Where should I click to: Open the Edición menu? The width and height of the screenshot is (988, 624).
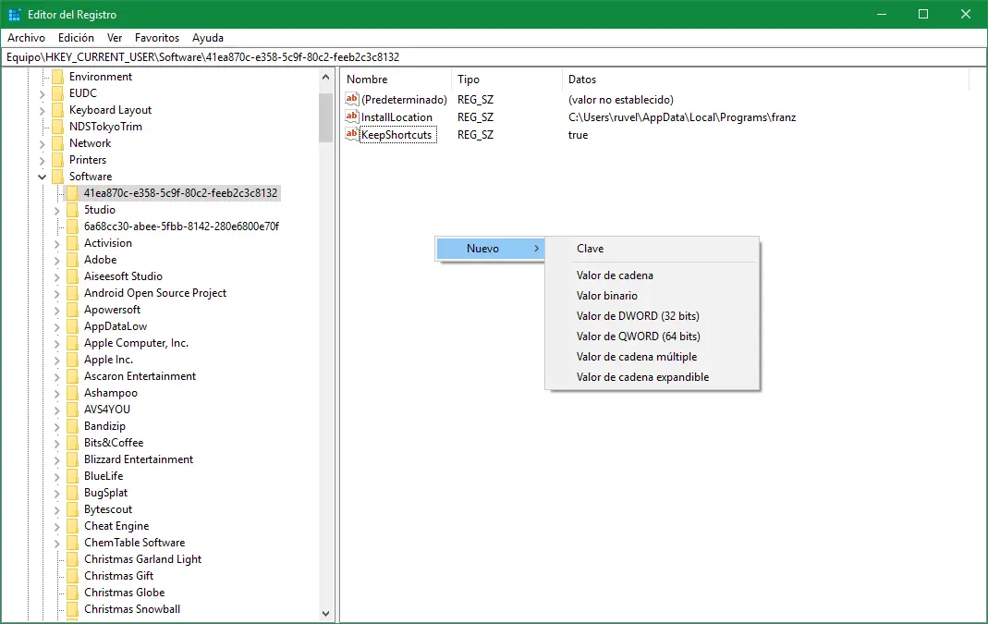point(76,38)
